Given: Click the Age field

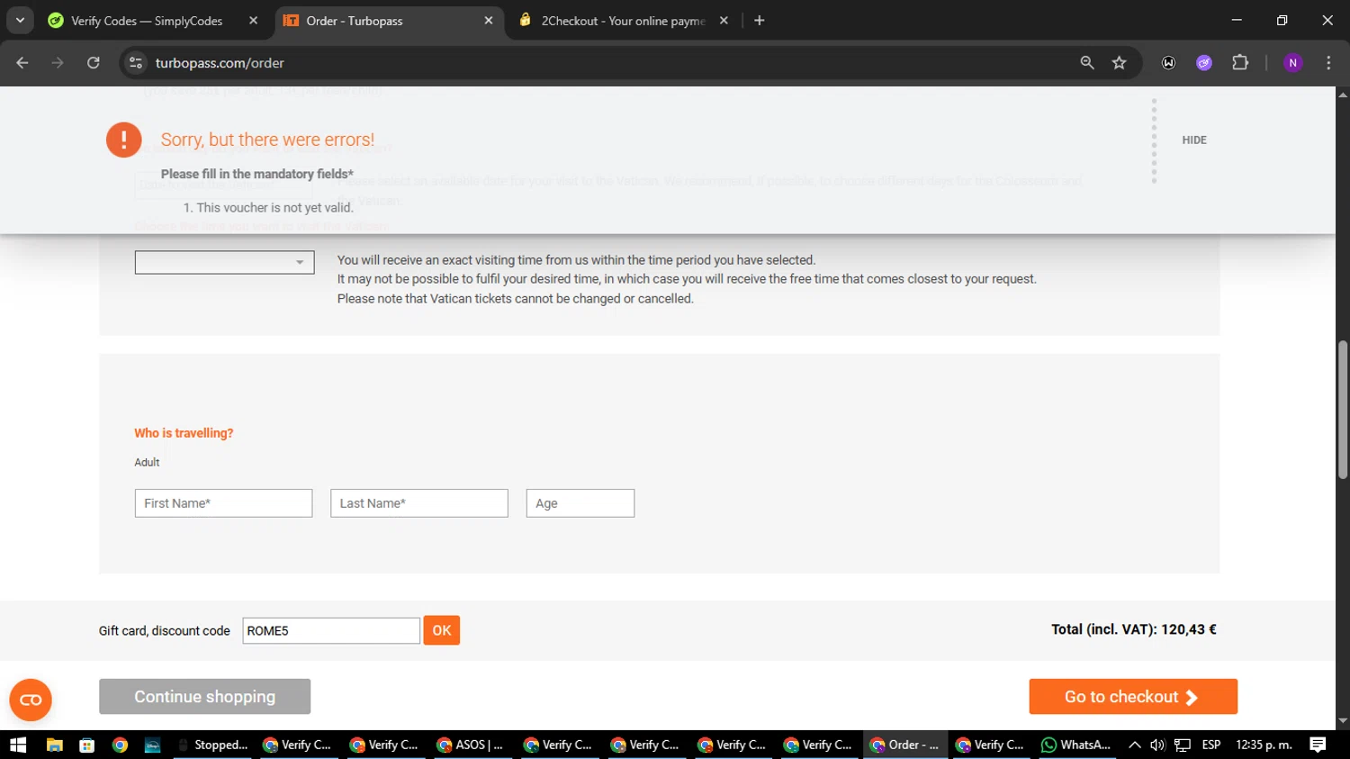Looking at the screenshot, I should (580, 503).
